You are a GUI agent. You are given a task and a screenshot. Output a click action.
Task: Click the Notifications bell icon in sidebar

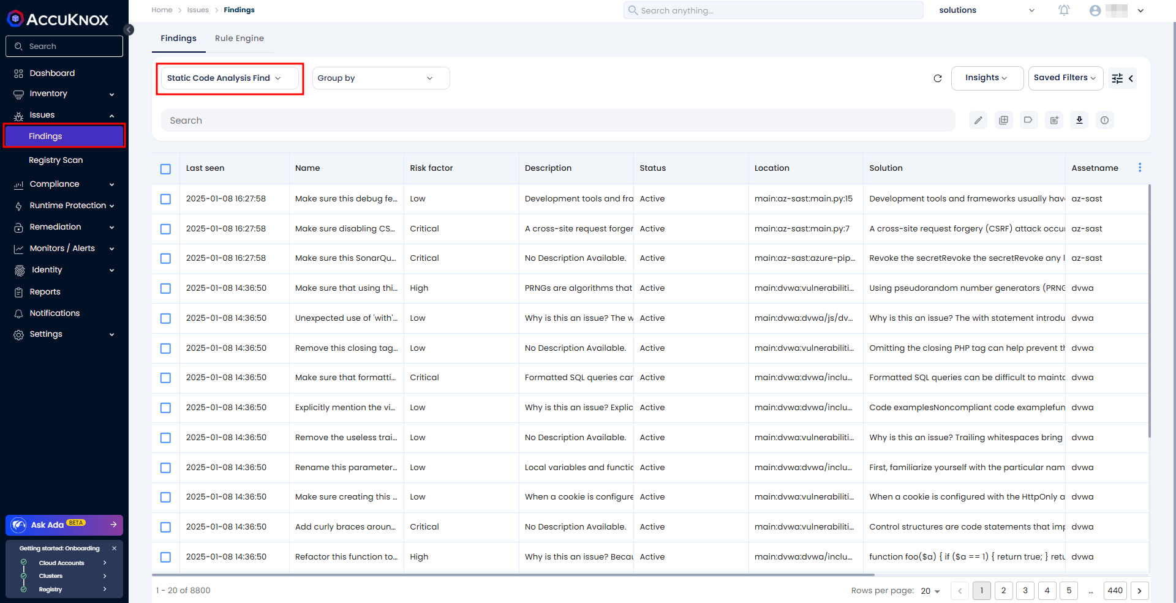coord(18,313)
